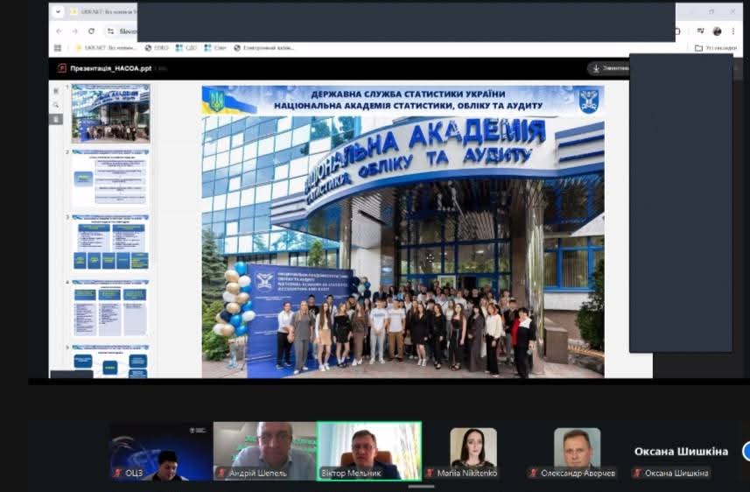Image resolution: width=750 pixels, height=492 pixels.
Task: Click the zoom magnifier icon in sidebar
Action: 56,104
